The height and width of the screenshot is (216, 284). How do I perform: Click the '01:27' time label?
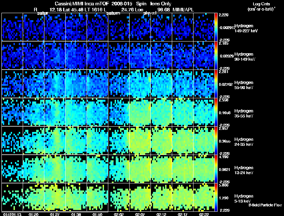55,214
